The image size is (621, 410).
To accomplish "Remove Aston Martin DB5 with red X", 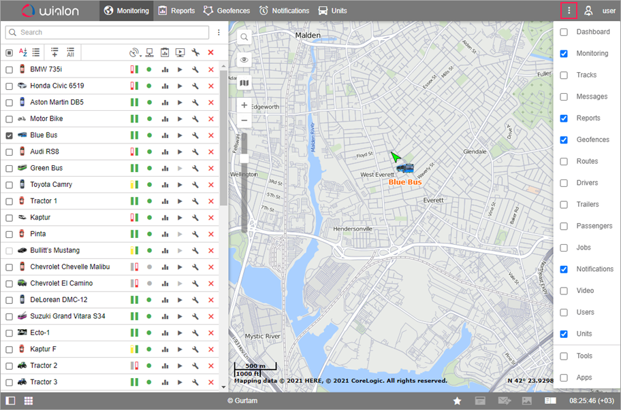I will (210, 102).
